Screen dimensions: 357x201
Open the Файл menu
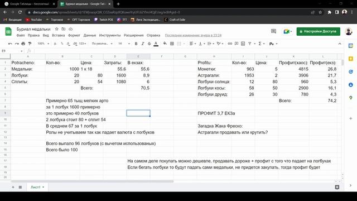tap(21, 35)
